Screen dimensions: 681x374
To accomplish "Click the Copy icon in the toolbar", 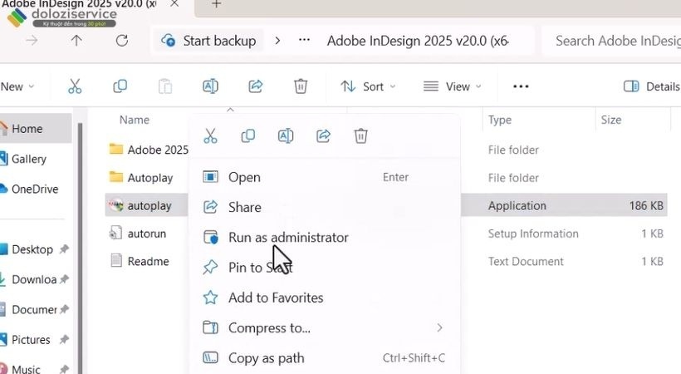I will 120,86.
